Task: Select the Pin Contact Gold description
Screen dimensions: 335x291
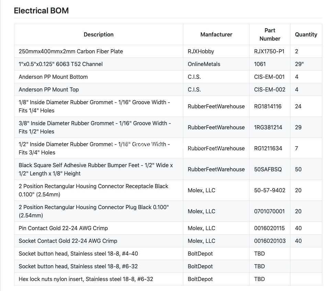Action: (63, 228)
